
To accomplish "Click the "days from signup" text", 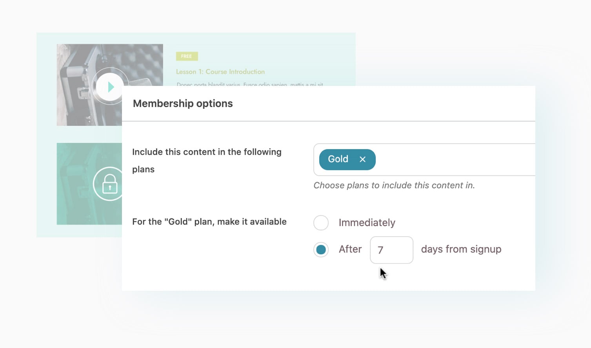I will coord(461,250).
